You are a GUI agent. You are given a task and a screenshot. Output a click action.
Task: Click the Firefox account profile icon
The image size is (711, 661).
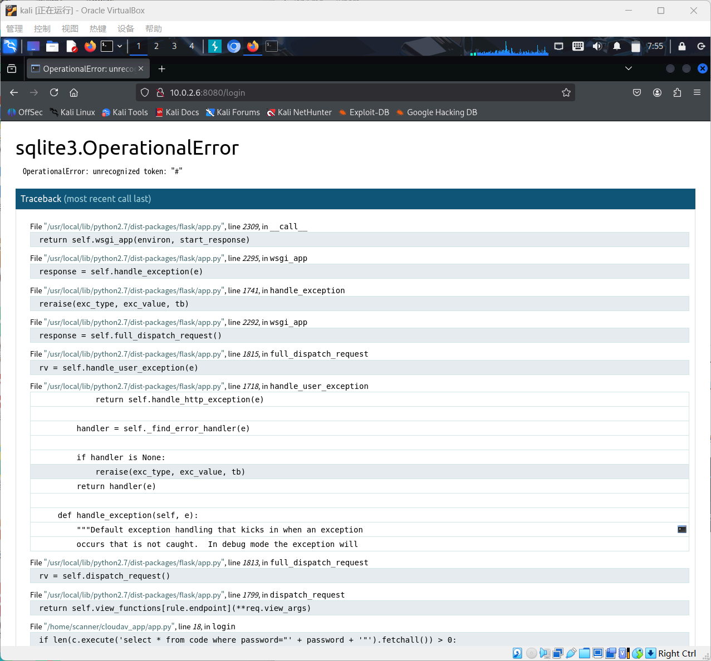pyautogui.click(x=657, y=92)
